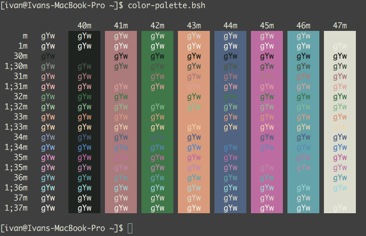The height and width of the screenshot is (236, 366).
Task: Click the terminal cursor block at bottom prompt
Action: point(130,228)
